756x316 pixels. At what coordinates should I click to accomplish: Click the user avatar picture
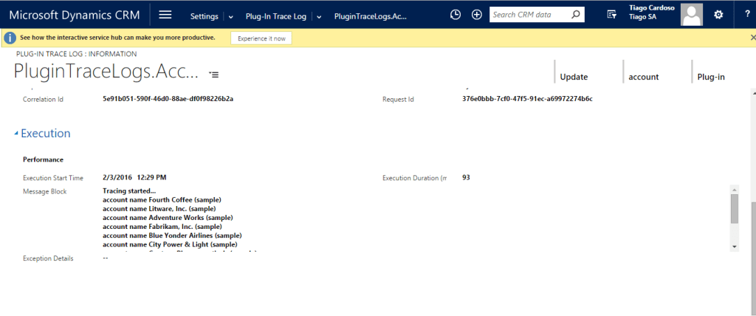691,15
